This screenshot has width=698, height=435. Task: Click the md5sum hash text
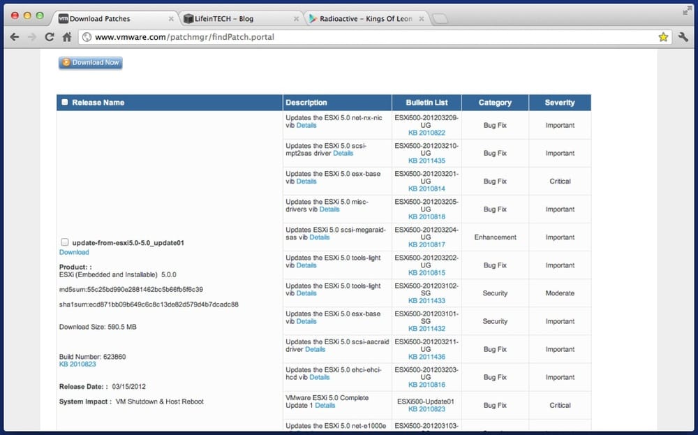pyautogui.click(x=131, y=289)
